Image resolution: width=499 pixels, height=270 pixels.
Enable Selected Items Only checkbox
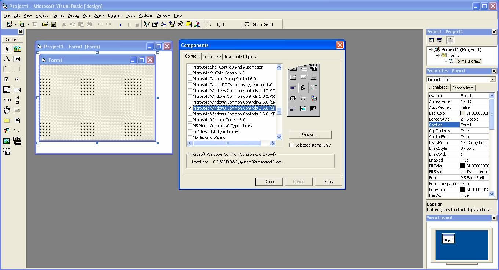pos(291,145)
